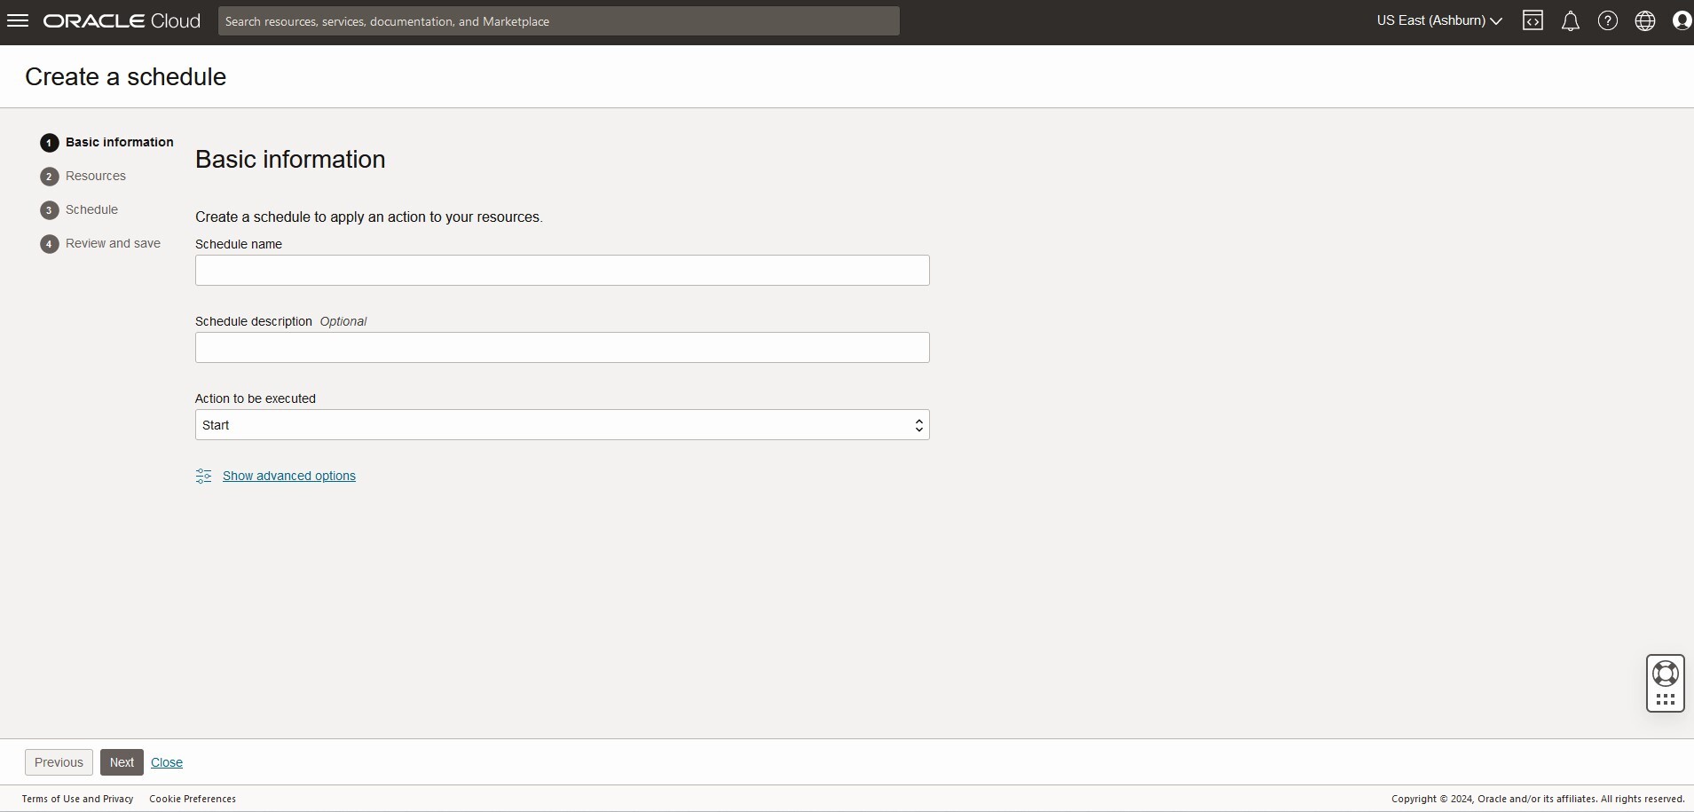Click the resources search bar
The image size is (1694, 812).
coord(561,20)
